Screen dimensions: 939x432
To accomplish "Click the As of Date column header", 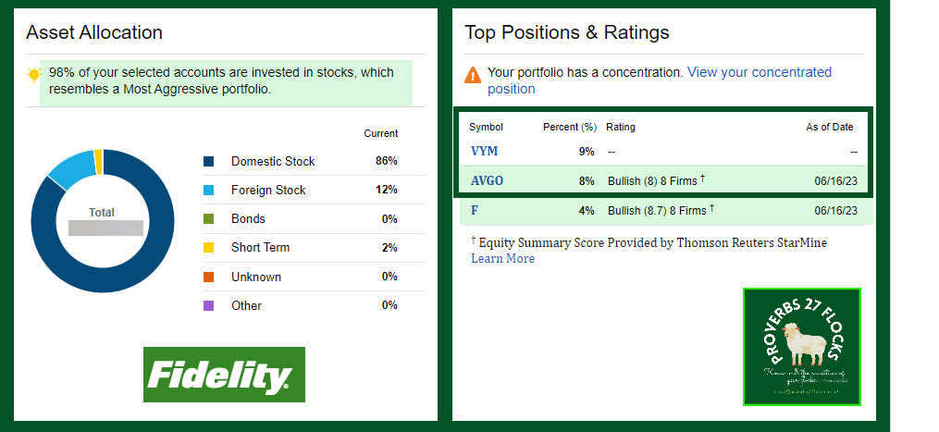I will click(829, 127).
